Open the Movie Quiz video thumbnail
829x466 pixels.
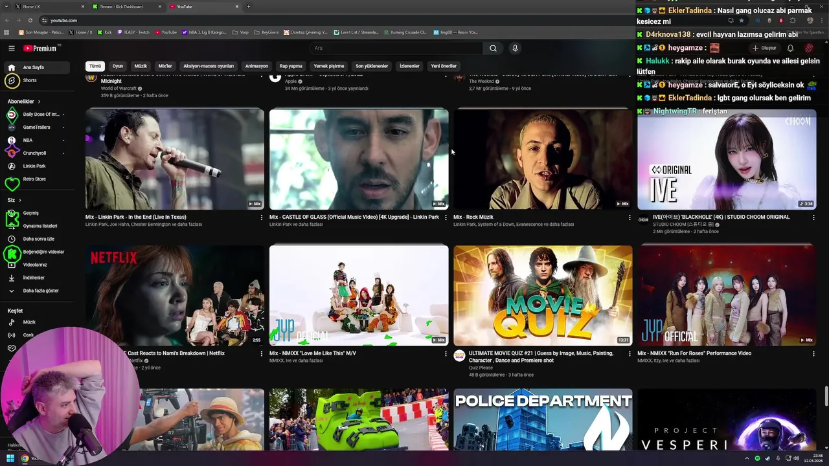(543, 295)
